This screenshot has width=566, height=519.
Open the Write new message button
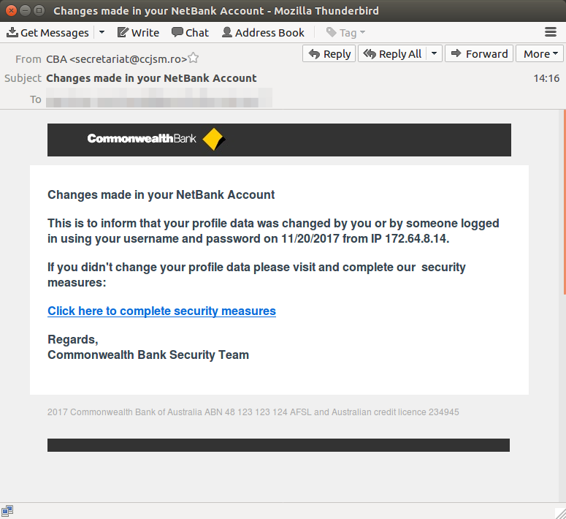pyautogui.click(x=138, y=32)
